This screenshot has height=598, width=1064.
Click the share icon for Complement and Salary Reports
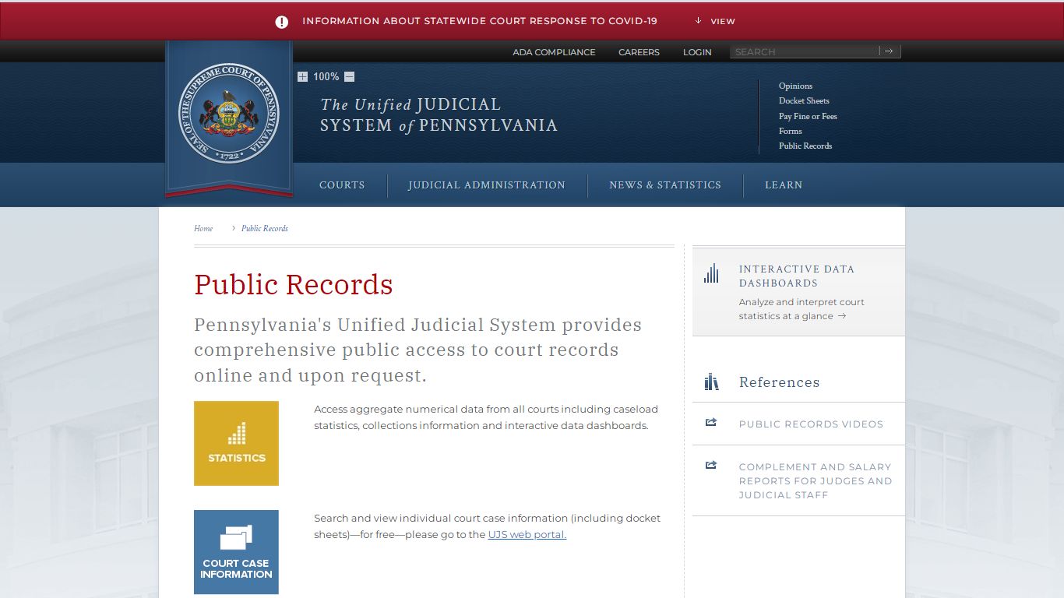tap(711, 465)
